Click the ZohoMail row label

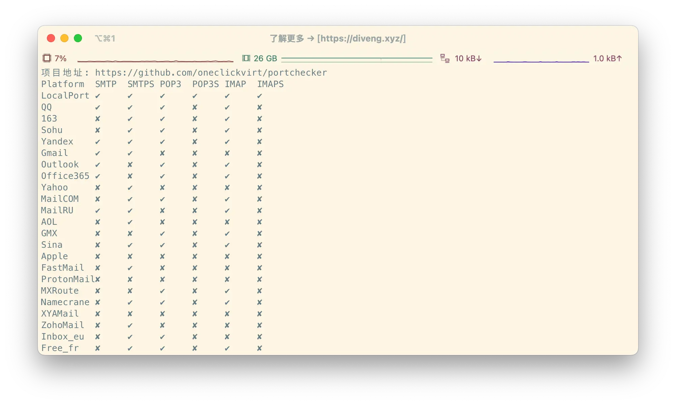(63, 325)
